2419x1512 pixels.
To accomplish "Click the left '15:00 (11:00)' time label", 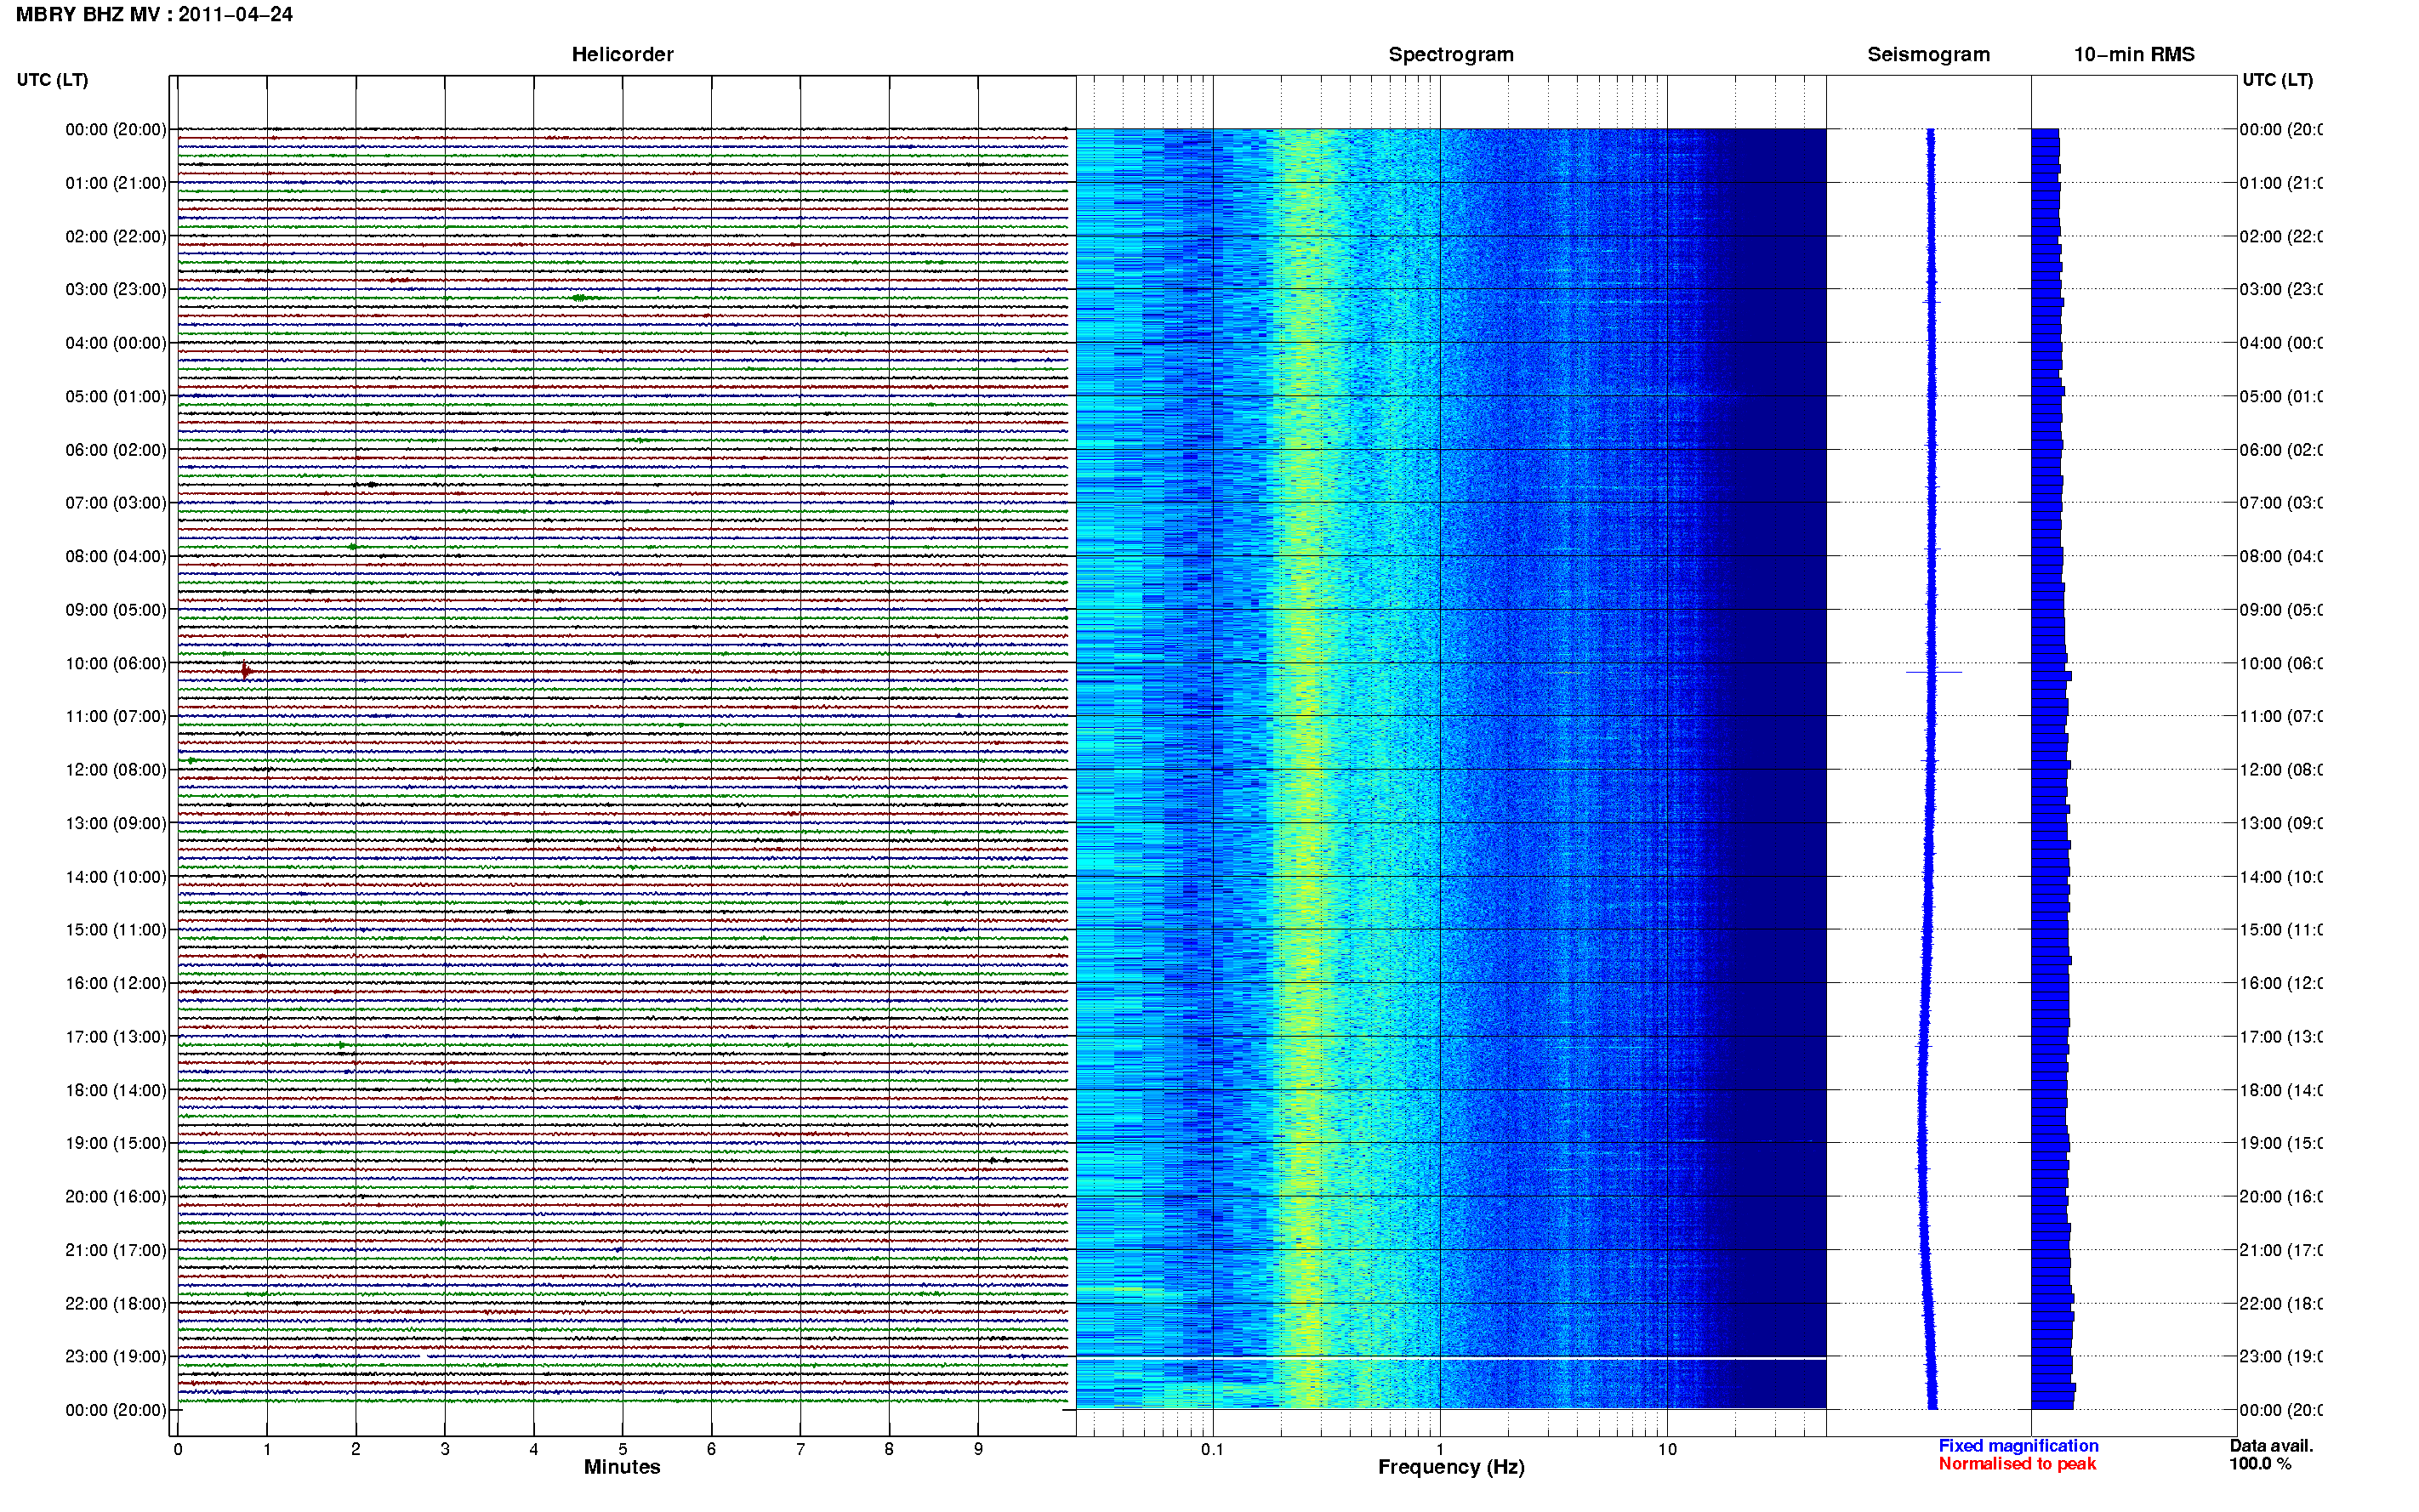I will (116, 930).
